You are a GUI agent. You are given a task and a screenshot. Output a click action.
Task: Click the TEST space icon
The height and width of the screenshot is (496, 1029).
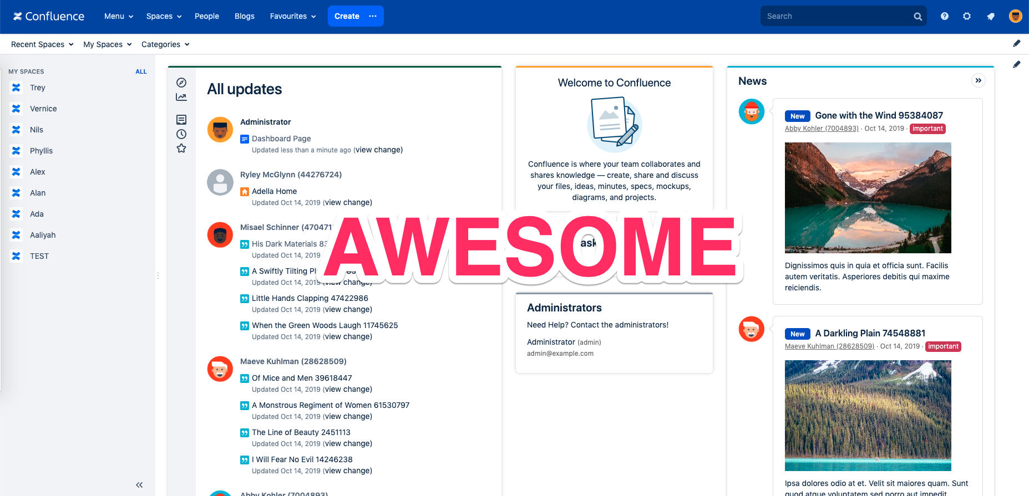click(16, 256)
